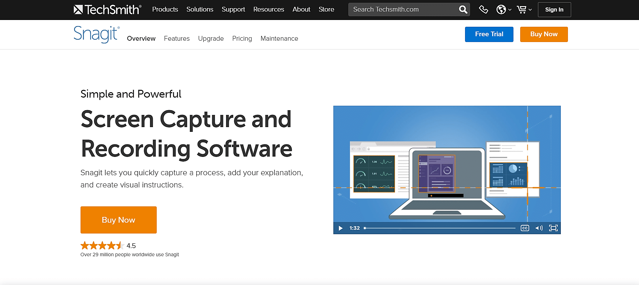Screen dimensions: 639x285
Task: Go to the Store page
Action: (326, 9)
